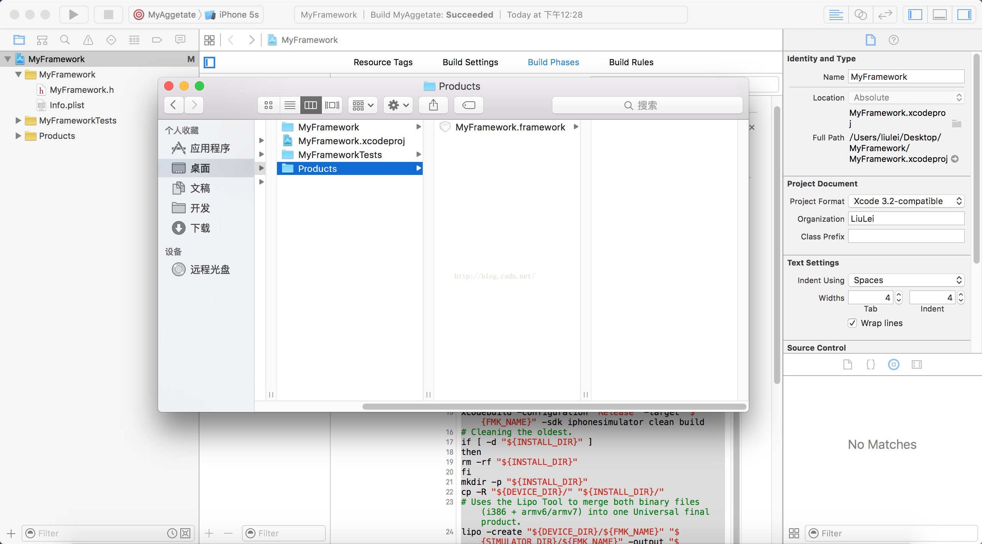The image size is (982, 544).
Task: Open the Find navigator
Action: pos(65,40)
